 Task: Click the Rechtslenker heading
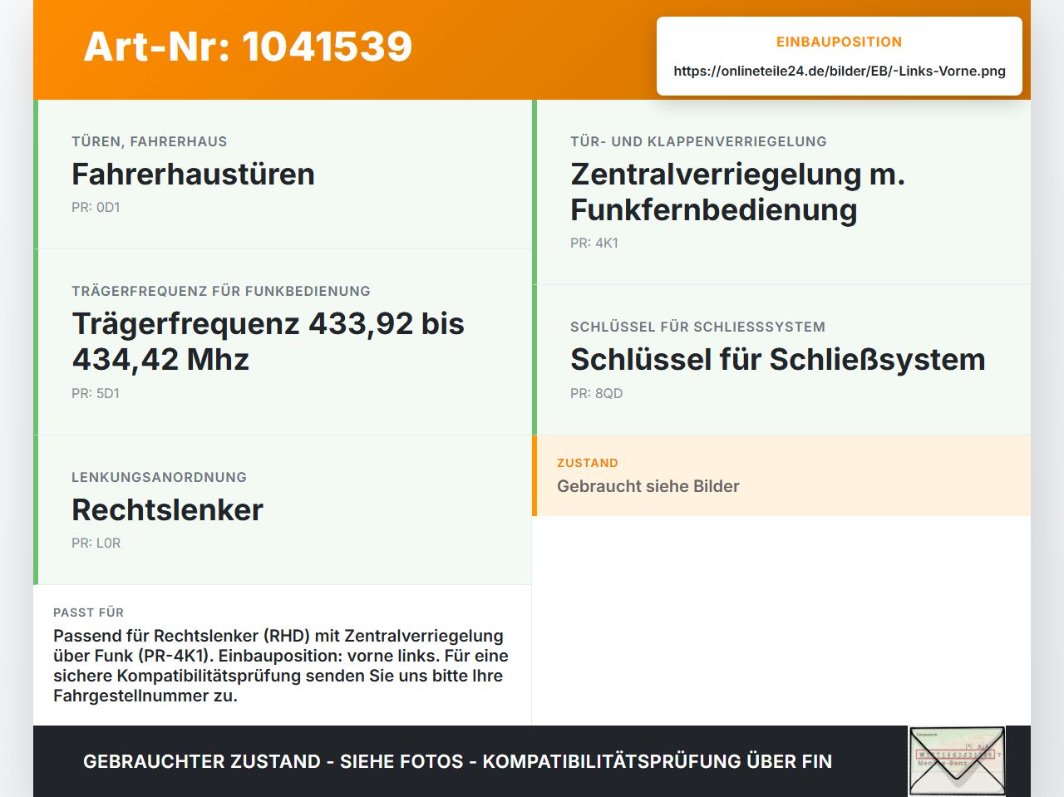coord(167,509)
